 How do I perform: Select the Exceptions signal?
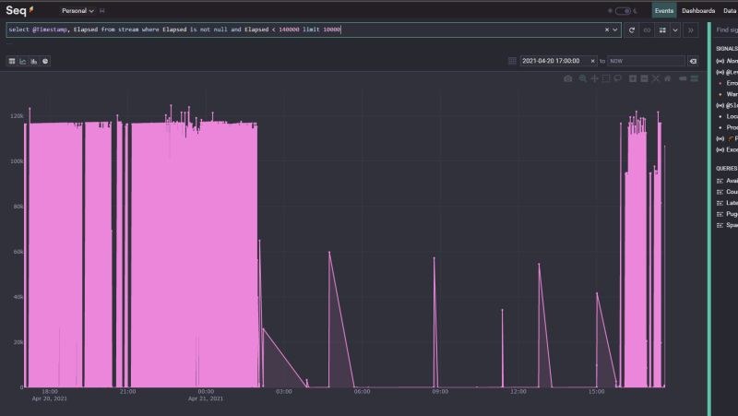[x=727, y=149]
